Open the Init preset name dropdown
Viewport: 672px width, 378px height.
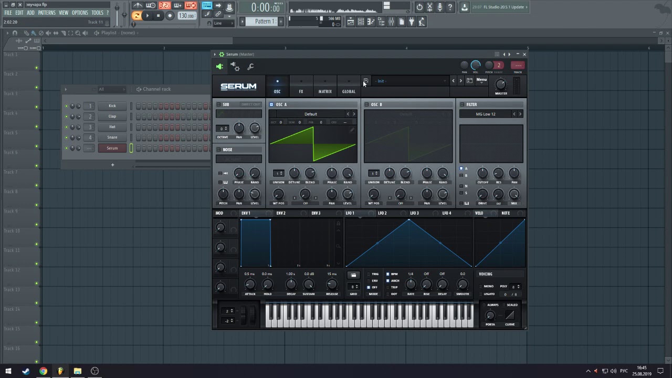[x=409, y=81]
